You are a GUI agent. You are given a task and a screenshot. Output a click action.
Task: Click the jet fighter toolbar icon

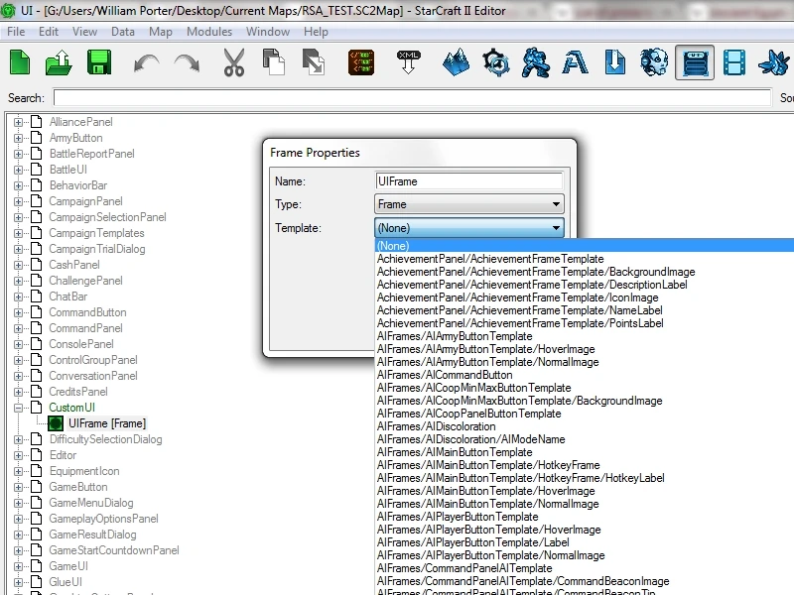(774, 62)
